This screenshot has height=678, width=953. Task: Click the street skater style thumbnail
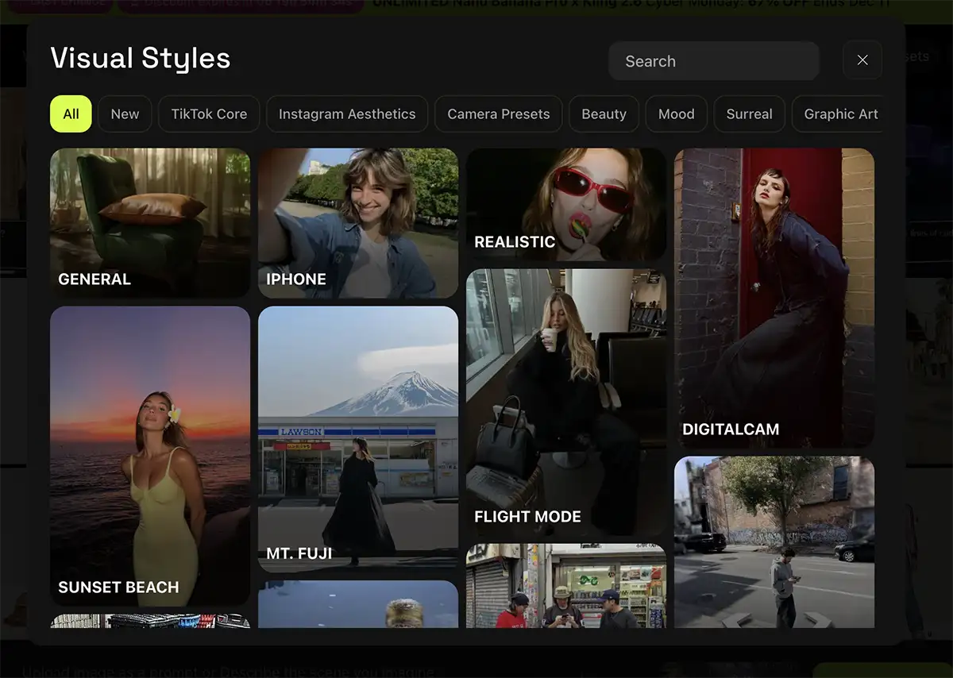point(774,541)
